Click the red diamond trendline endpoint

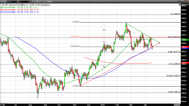pyautogui.click(x=160, y=43)
